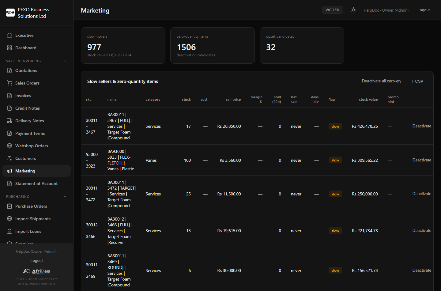Click the sidebar footer Logout link
The image size is (441, 291).
37,261
